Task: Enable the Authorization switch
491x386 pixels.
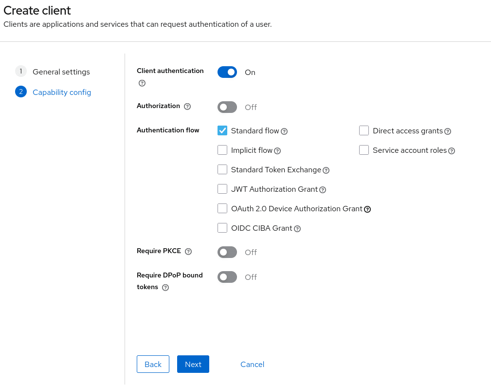Action: tap(227, 107)
